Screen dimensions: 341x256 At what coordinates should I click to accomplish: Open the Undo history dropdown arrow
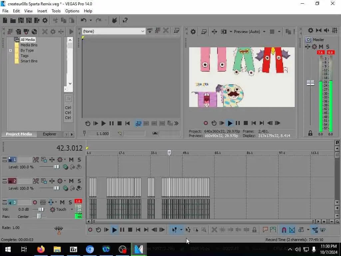(x=91, y=20)
